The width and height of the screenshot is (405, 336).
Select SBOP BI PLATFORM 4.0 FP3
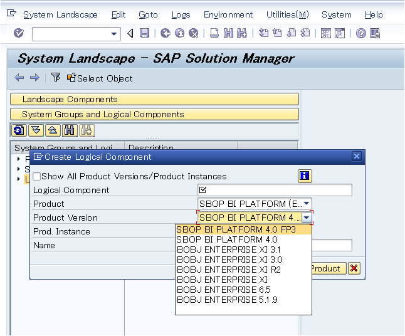click(244, 229)
